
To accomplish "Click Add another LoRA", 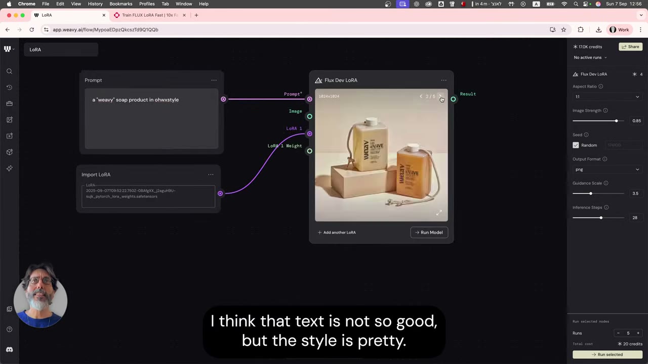I will (x=337, y=233).
